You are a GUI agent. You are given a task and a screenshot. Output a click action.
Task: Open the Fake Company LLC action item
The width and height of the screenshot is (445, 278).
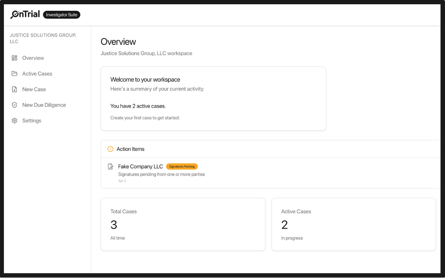tap(140, 166)
